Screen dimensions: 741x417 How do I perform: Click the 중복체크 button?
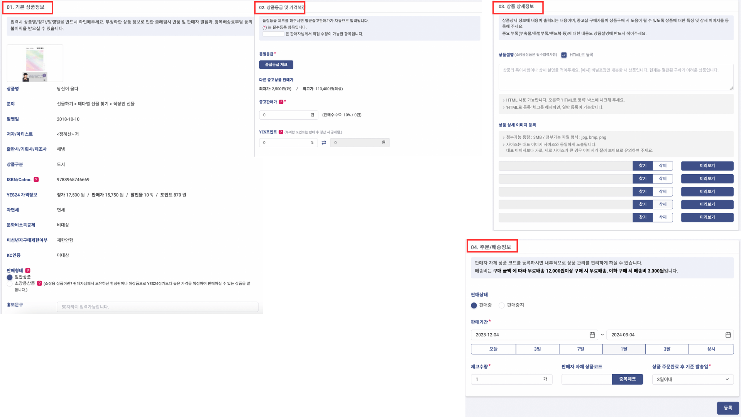click(x=627, y=379)
